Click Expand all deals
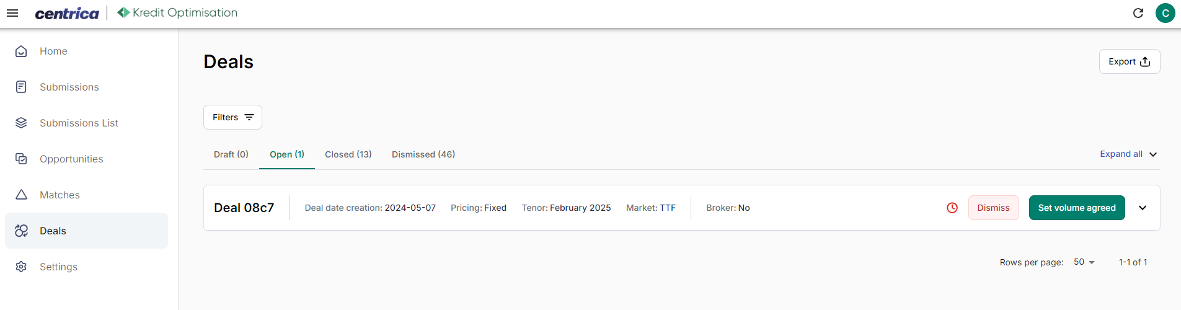Image resolution: width=1181 pixels, height=310 pixels. (x=1128, y=154)
